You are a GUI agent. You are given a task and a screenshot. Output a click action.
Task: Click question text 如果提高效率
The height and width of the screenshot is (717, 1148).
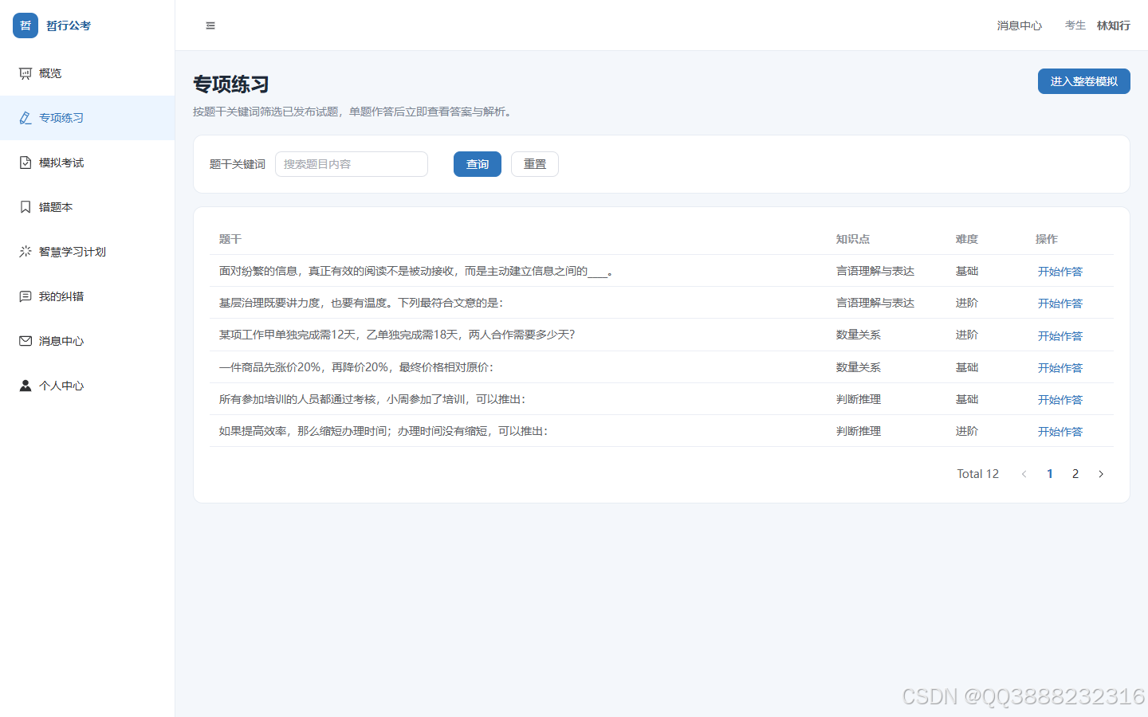tap(383, 431)
